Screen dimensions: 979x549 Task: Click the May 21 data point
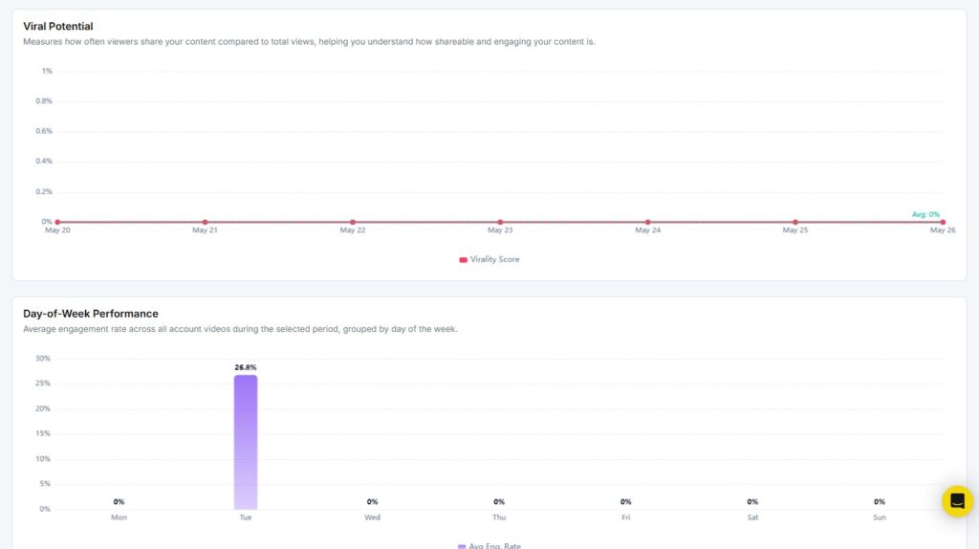205,222
